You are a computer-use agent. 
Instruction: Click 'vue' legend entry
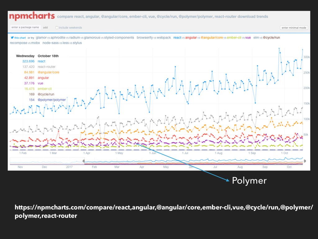pyautogui.click(x=40, y=83)
